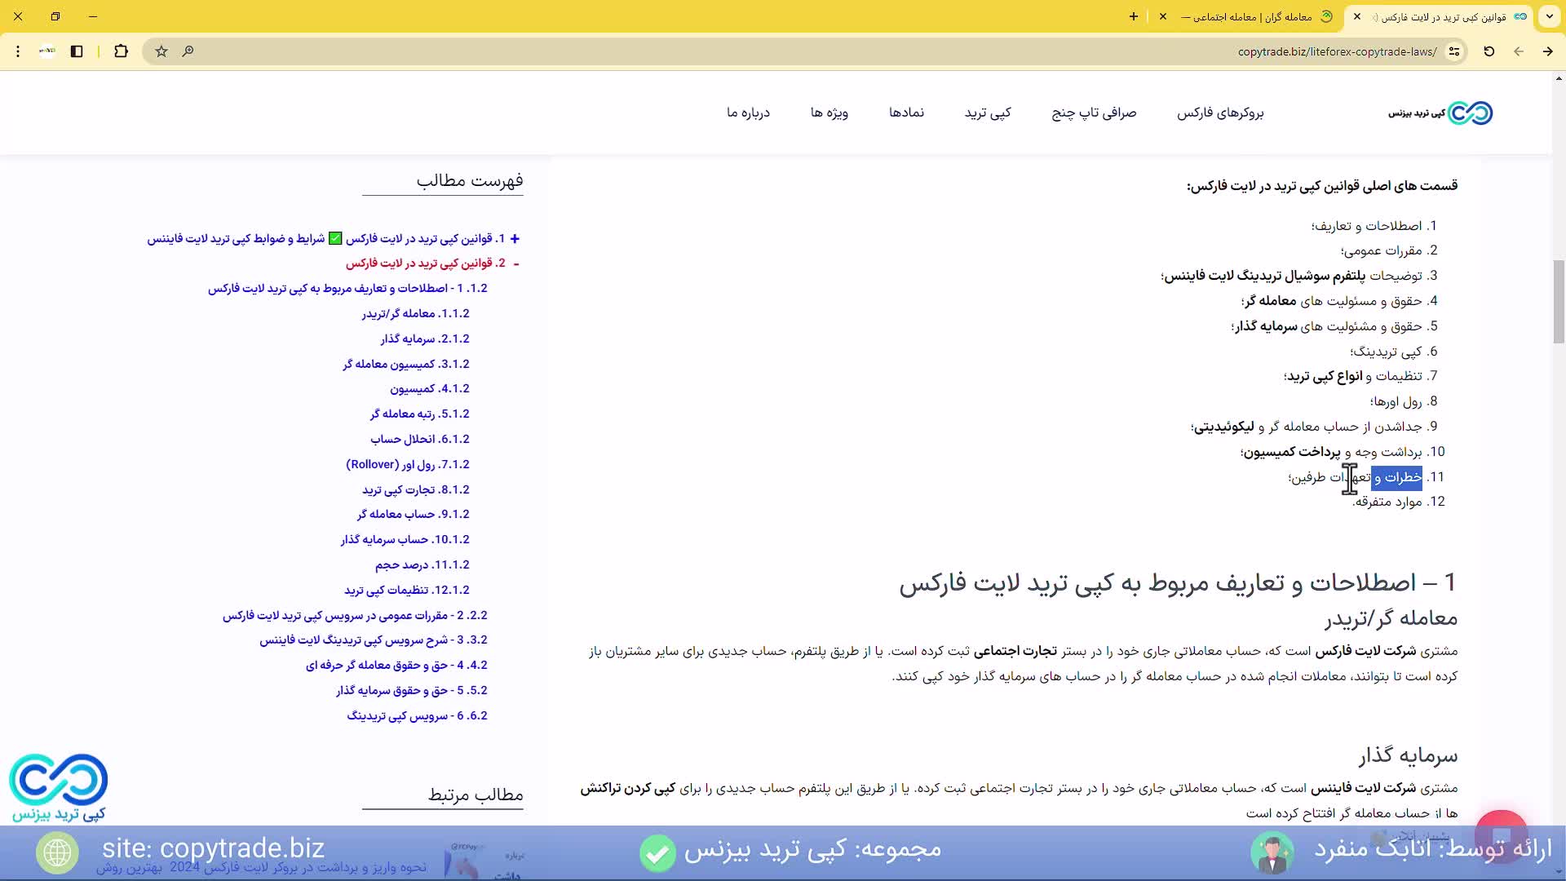This screenshot has height=881, width=1566.
Task: Expand the tab search dropdown arrow
Action: 1549,16
